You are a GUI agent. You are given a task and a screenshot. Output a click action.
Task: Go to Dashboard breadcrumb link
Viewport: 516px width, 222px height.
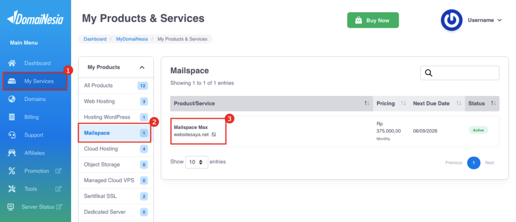(x=95, y=39)
